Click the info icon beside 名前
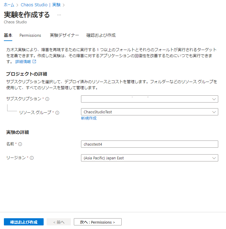This screenshot has width=226, height=229. (x=20, y=144)
